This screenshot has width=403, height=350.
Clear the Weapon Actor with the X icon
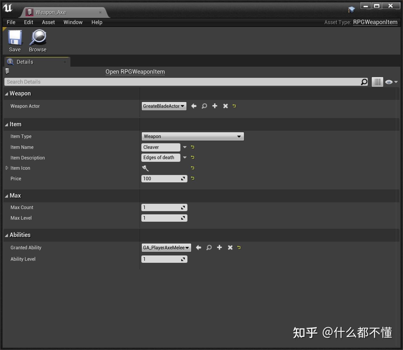click(225, 106)
